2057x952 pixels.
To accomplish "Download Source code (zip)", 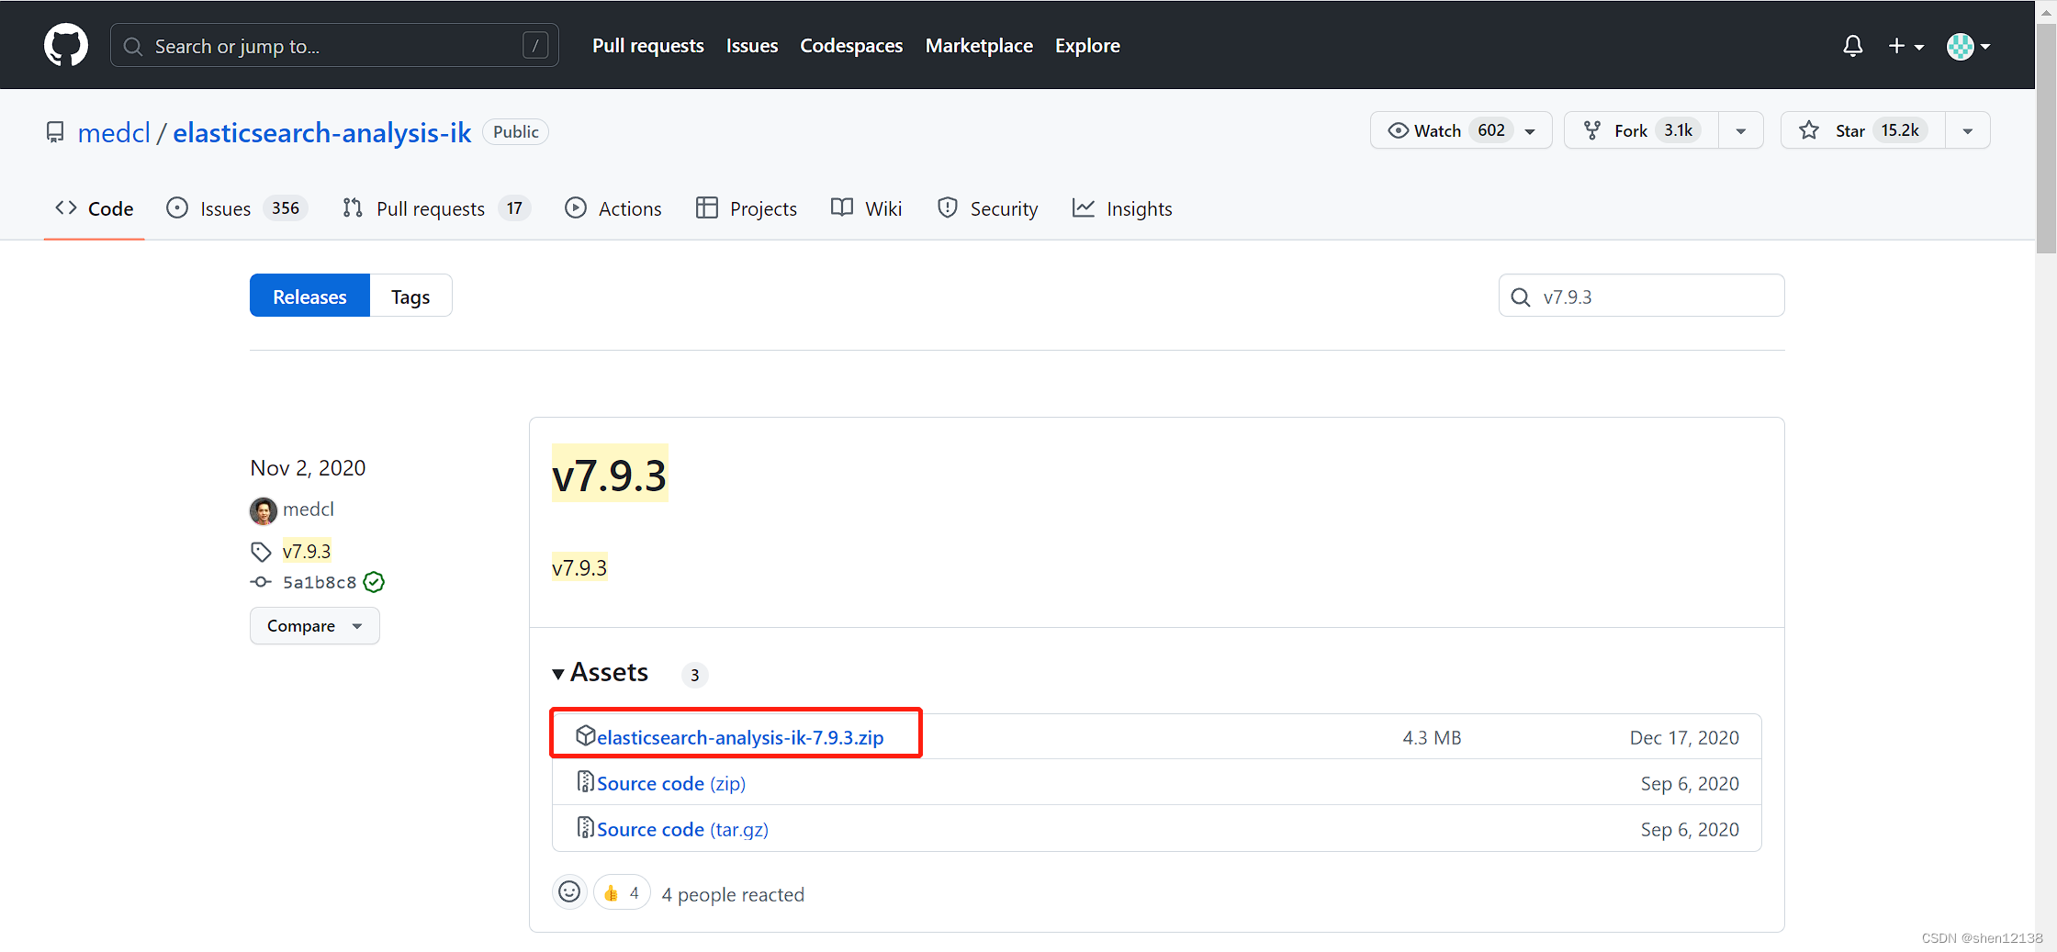I will pyautogui.click(x=671, y=783).
